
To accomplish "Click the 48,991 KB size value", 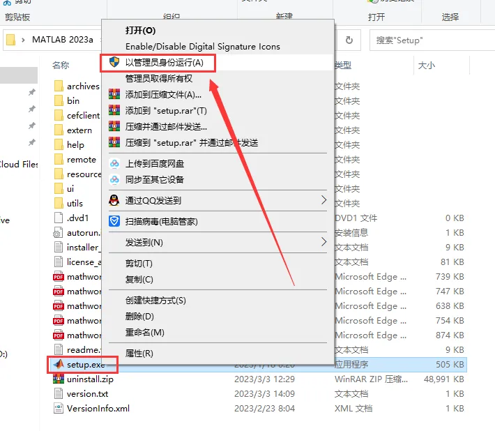I will (444, 379).
